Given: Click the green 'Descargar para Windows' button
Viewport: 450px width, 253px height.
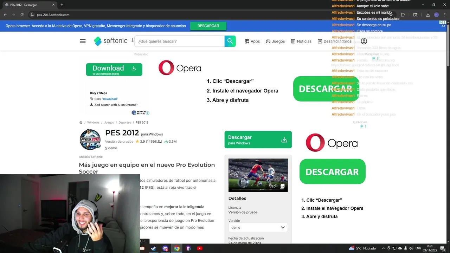Looking at the screenshot, I should tap(258, 140).
